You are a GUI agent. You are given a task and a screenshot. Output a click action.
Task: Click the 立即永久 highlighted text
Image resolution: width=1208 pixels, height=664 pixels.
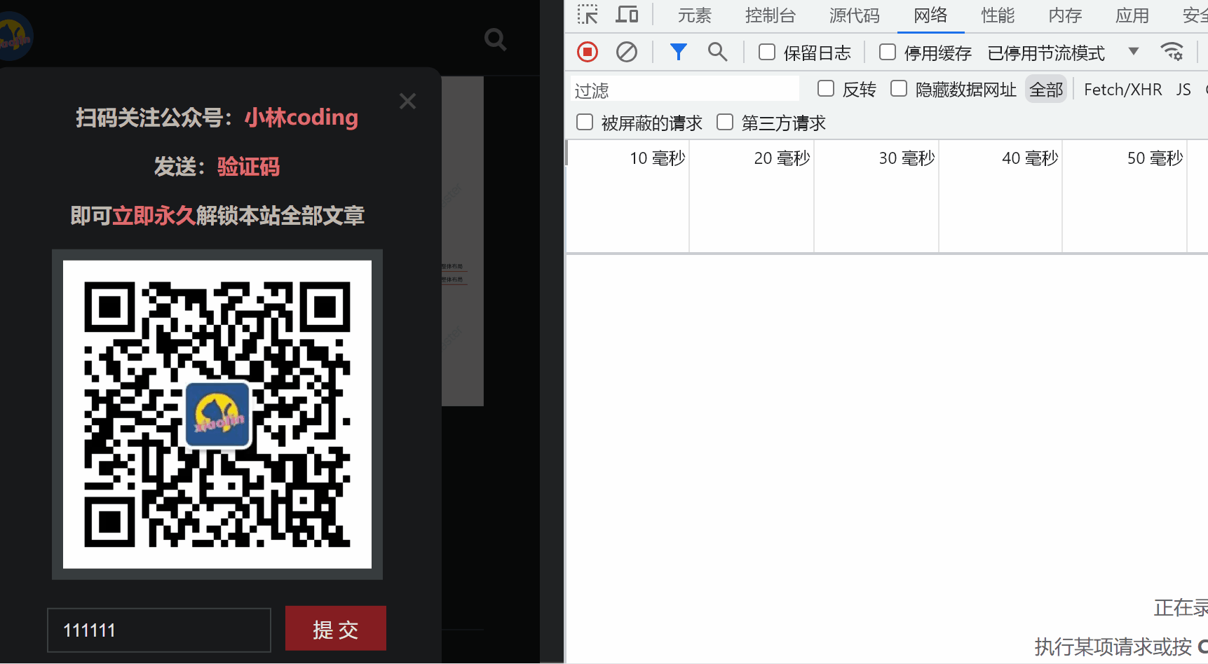tap(154, 216)
